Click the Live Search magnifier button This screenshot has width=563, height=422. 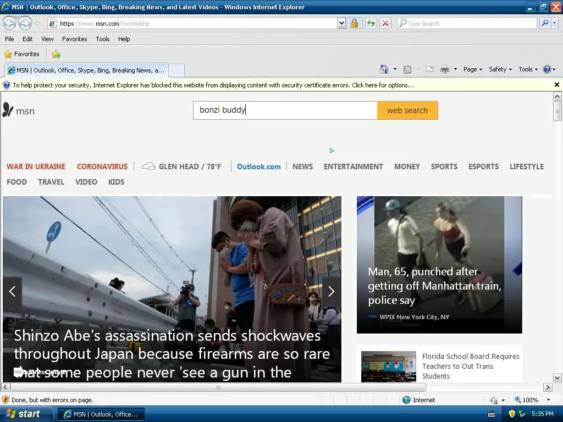(545, 24)
